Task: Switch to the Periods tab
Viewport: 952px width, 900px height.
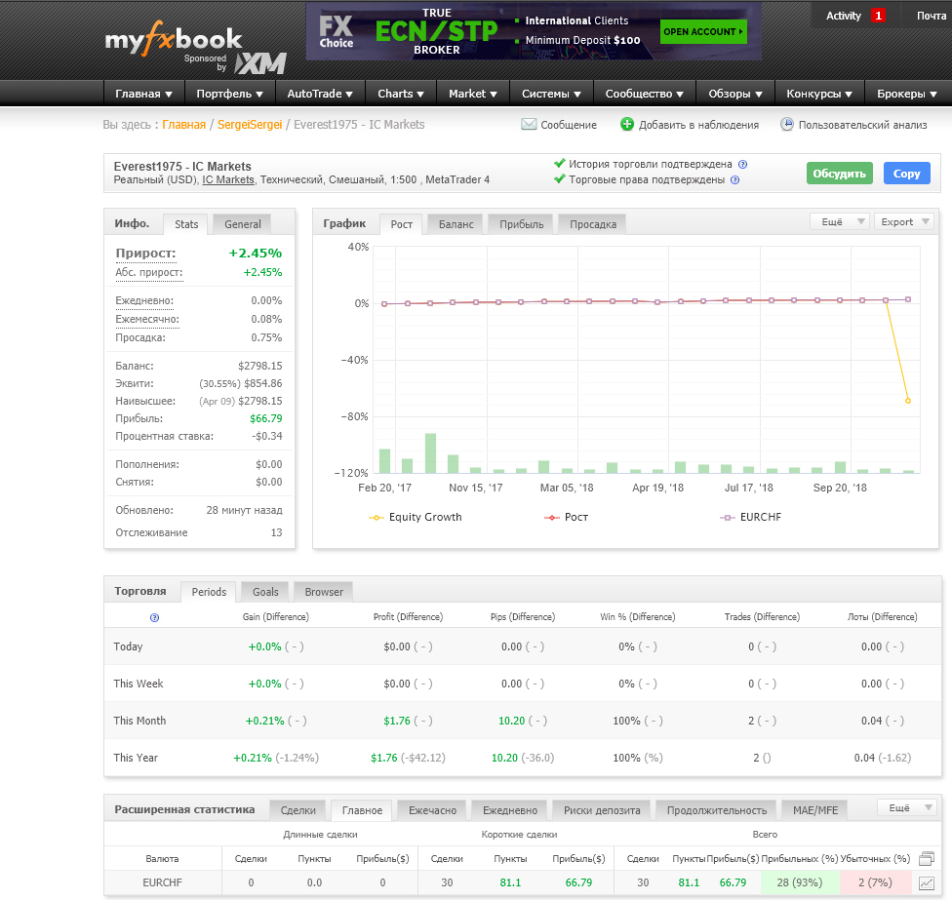Action: pyautogui.click(x=209, y=592)
